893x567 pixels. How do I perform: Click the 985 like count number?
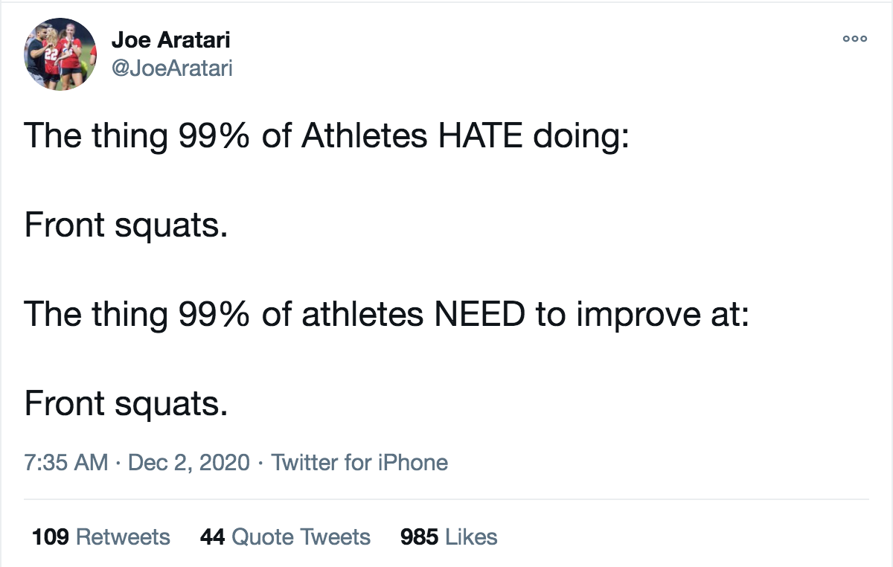[x=420, y=536]
